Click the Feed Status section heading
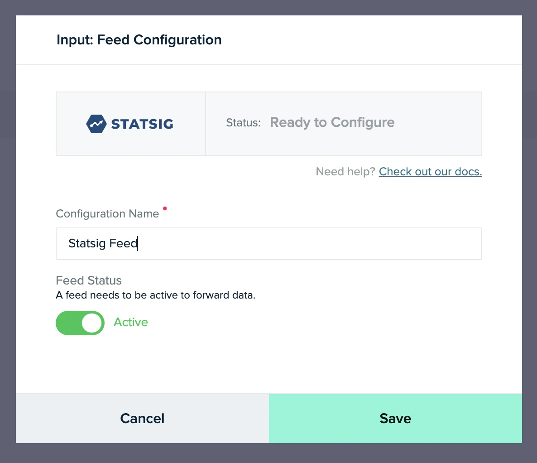The image size is (537, 463). (88, 280)
